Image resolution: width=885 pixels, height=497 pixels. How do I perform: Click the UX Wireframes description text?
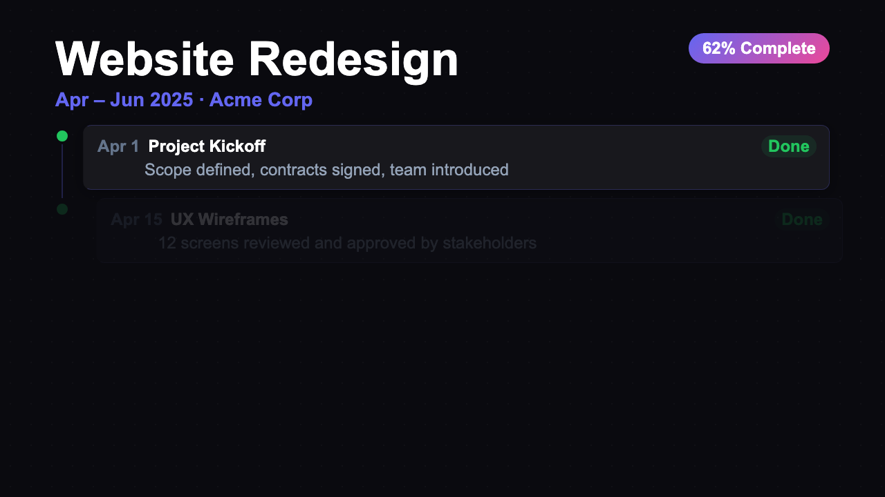tap(346, 243)
